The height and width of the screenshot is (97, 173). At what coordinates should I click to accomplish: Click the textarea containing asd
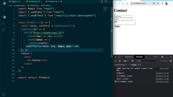click(x=125, y=22)
